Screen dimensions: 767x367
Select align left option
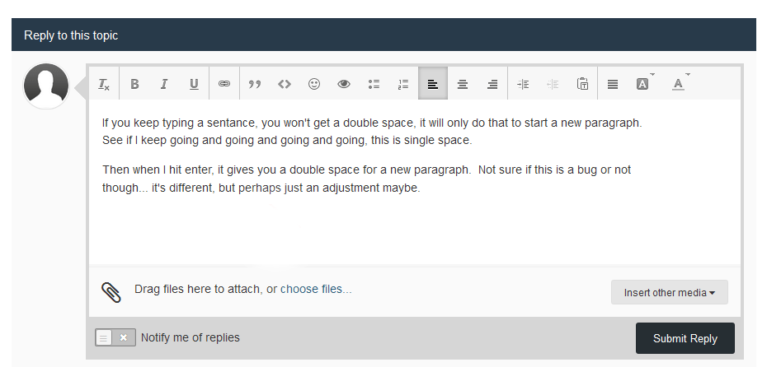(x=433, y=84)
